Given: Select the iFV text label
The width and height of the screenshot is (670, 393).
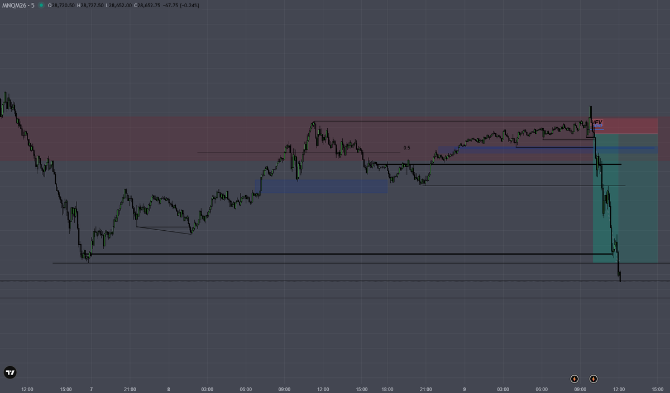Looking at the screenshot, I should pos(597,122).
